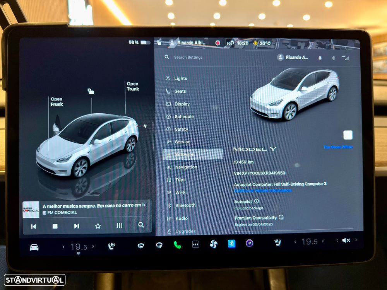Screen dimensions: 387x290
Task: Favorite the current station with star icon
Action: click(98, 226)
